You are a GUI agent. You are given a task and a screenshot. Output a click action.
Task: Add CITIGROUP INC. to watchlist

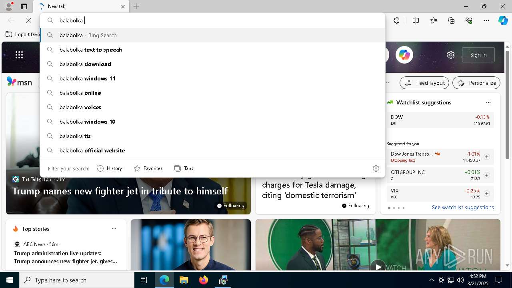(486, 175)
